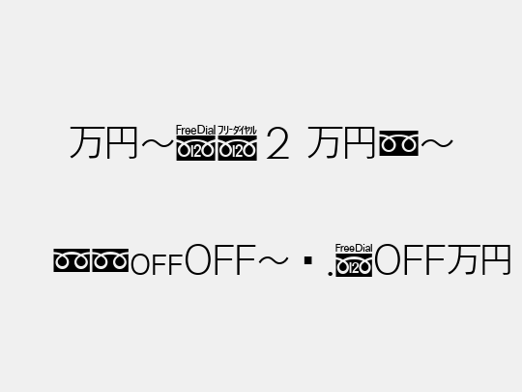Screen dimensions: 522x392
Task: Select the large OFF following the small OFF
Action: coord(220,259)
